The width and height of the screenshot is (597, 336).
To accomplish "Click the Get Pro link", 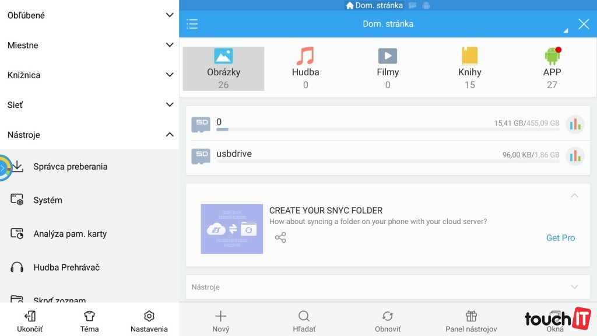I will 560,238.
